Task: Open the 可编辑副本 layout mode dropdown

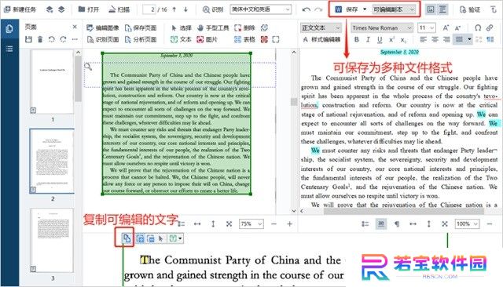Action: click(x=394, y=9)
